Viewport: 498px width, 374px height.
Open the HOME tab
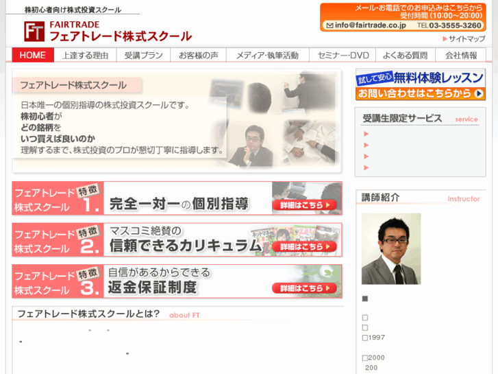33,55
